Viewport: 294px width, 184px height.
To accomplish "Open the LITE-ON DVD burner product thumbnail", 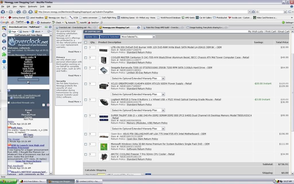I will coord(104,50).
